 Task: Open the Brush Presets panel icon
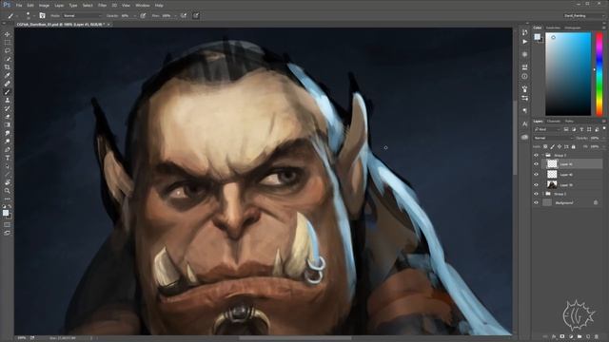pyautogui.click(x=524, y=98)
